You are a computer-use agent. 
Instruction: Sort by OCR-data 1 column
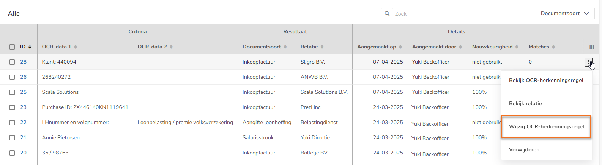click(x=57, y=47)
